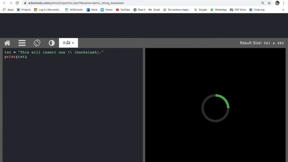Open the Projects bookmark
288x162 pixels.
pos(24,10)
